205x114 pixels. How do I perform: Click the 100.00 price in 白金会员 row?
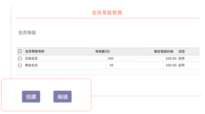(x=171, y=58)
